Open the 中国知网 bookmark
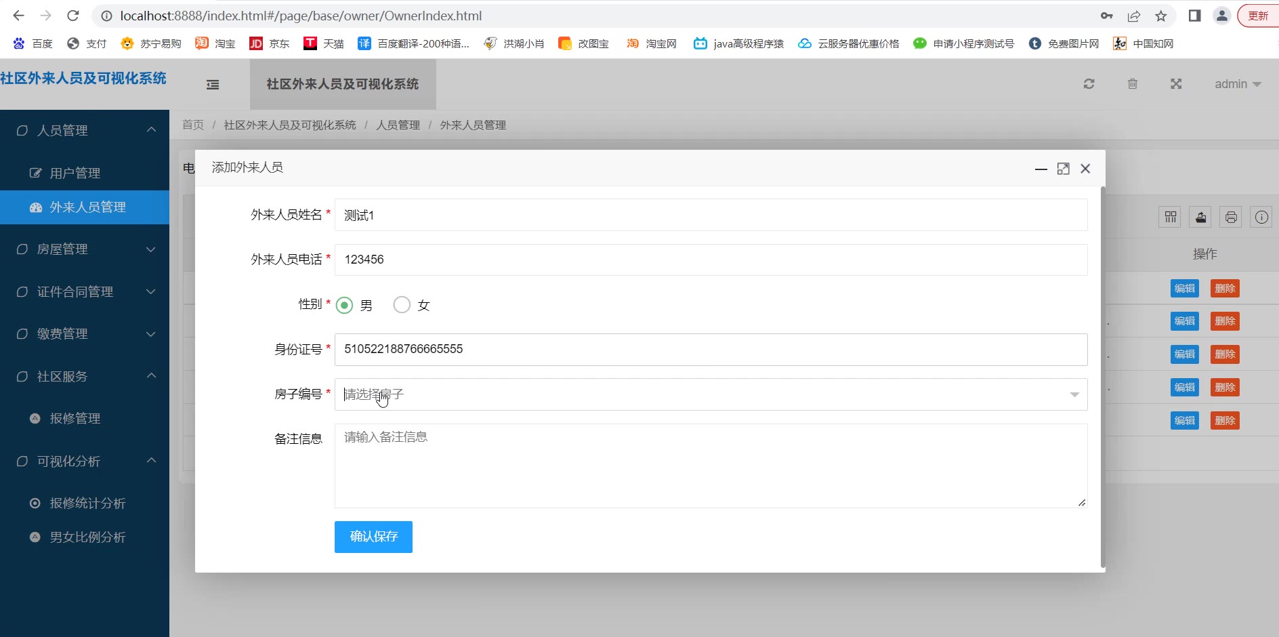The width and height of the screenshot is (1279, 637). pyautogui.click(x=1144, y=43)
